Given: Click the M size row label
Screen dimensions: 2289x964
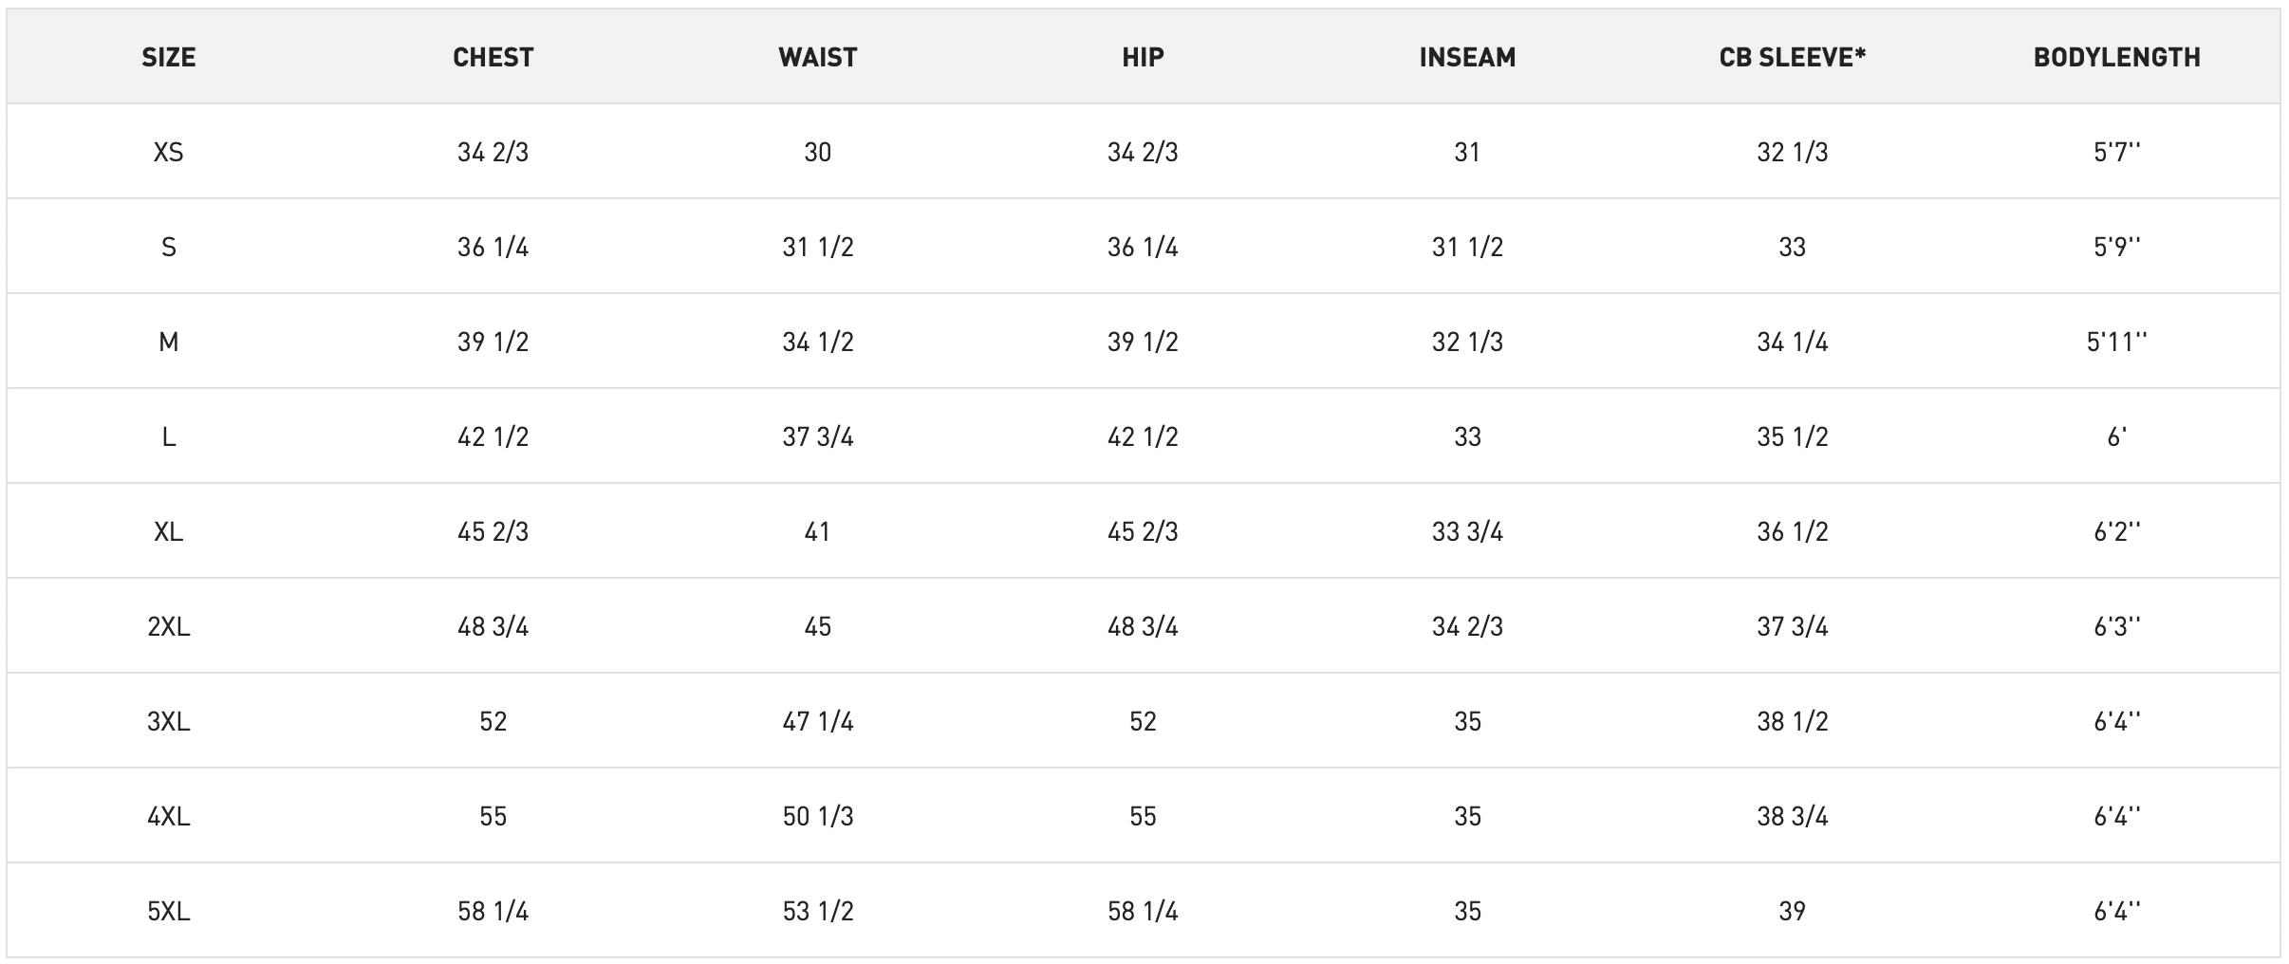Looking at the screenshot, I should [169, 342].
